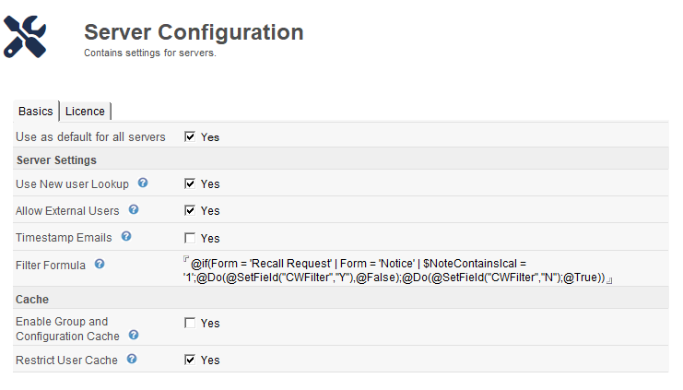
Task: Show help icon for Timestamp Emails
Action: [x=125, y=237]
